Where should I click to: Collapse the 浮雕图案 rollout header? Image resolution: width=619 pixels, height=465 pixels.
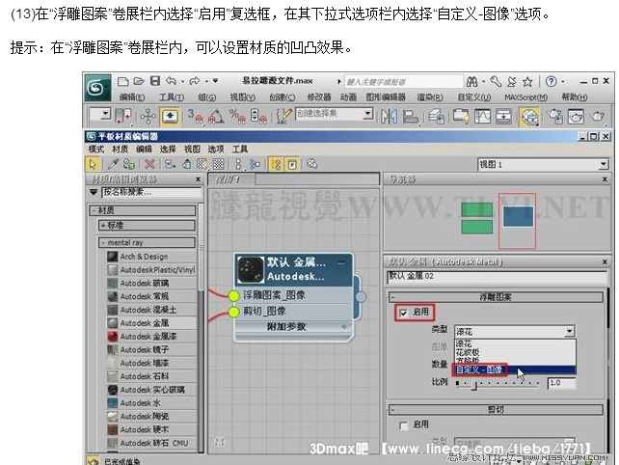496,297
